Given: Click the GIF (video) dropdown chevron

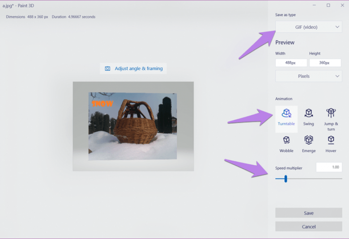Looking at the screenshot, I should pyautogui.click(x=337, y=27).
